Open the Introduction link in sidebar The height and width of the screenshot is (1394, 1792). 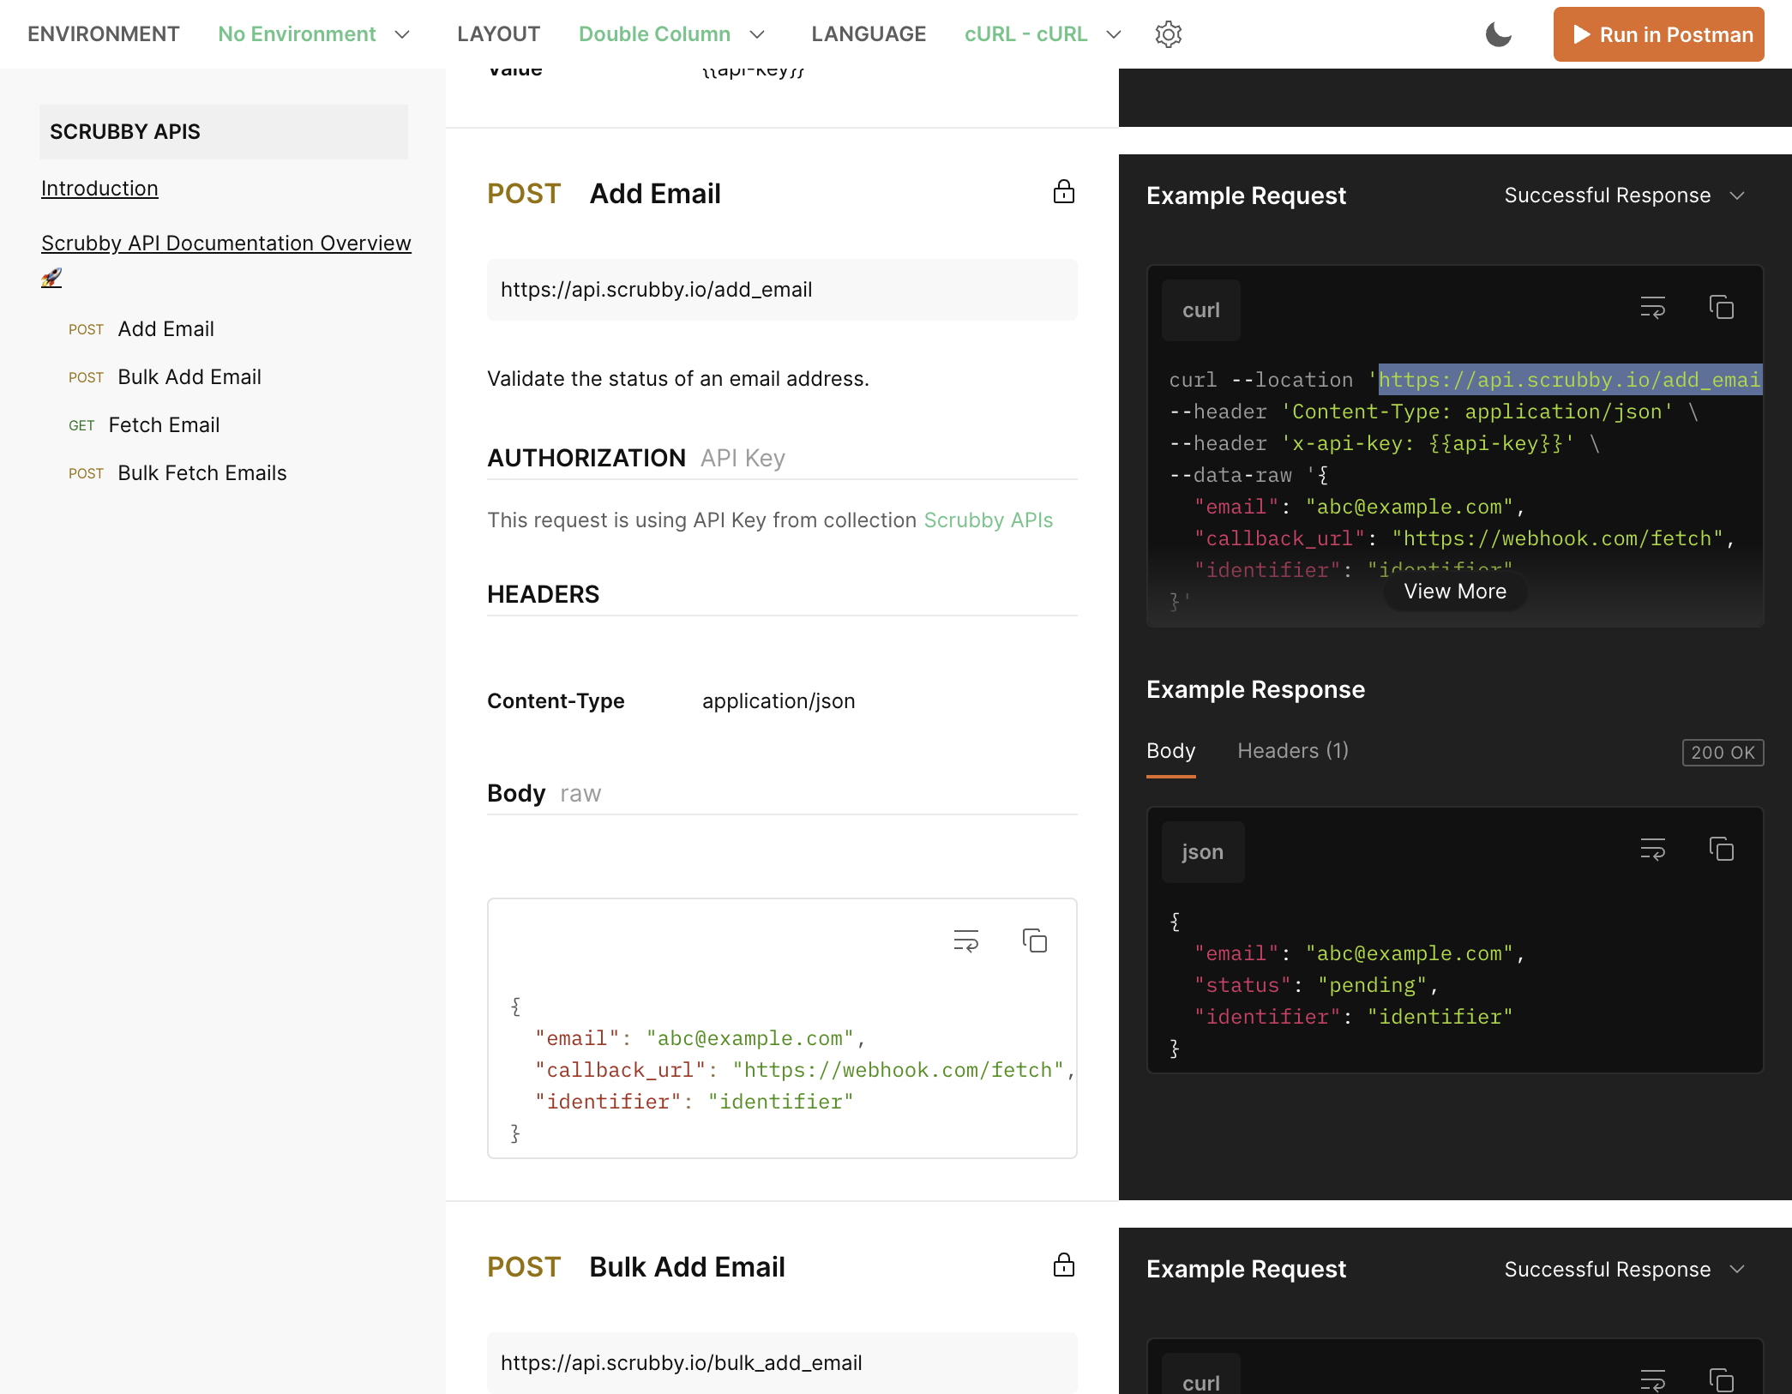point(99,189)
